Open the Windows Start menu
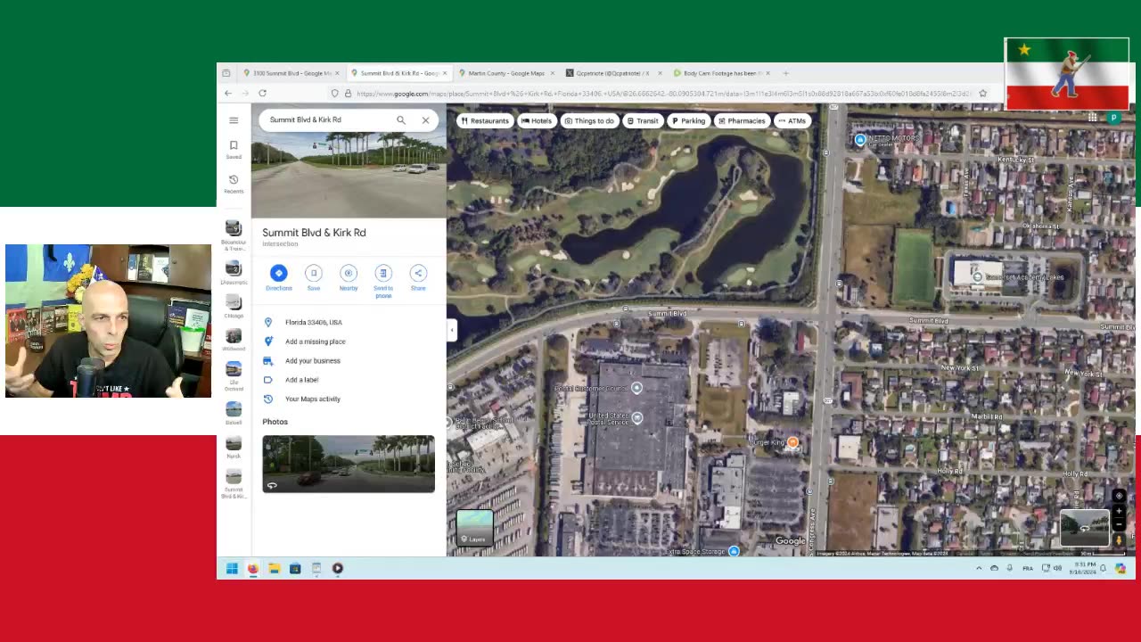Image resolution: width=1141 pixels, height=642 pixels. pos(232,568)
